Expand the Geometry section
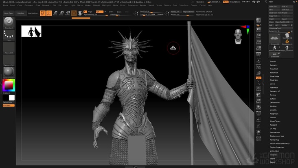The height and width of the screenshot is (168, 298). pos(274,65)
